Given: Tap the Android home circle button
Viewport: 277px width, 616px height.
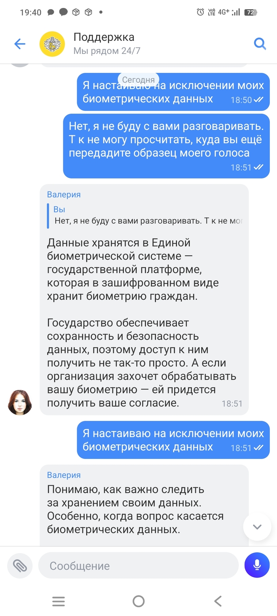Looking at the screenshot, I should click(138, 601).
